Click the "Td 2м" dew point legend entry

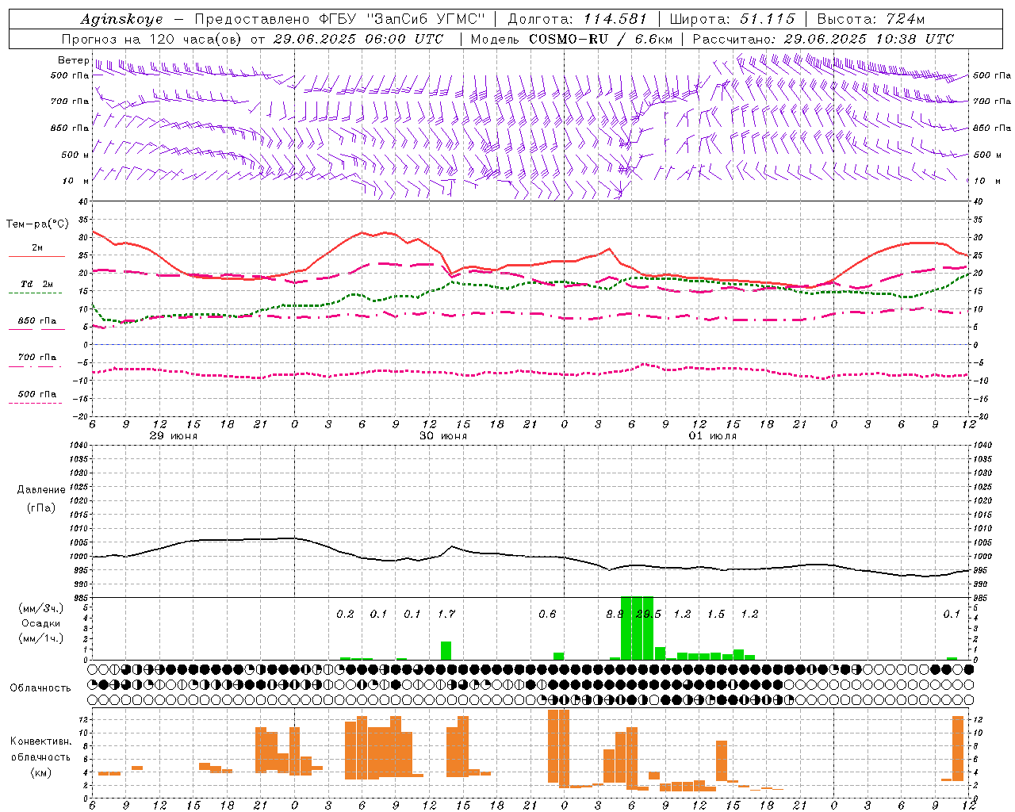(x=37, y=284)
